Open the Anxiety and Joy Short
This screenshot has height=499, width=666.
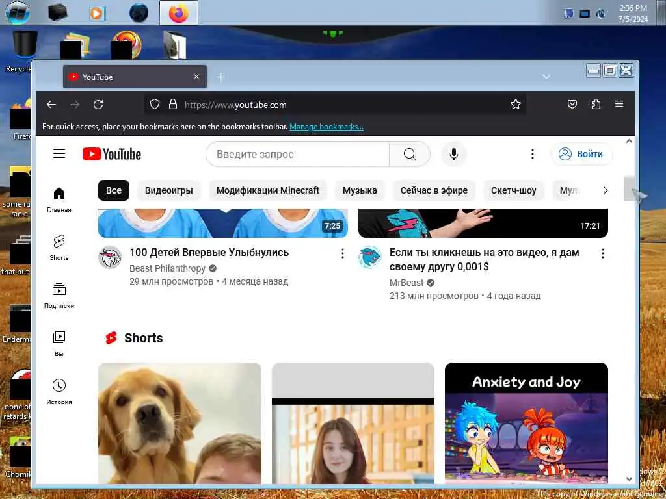click(526, 423)
